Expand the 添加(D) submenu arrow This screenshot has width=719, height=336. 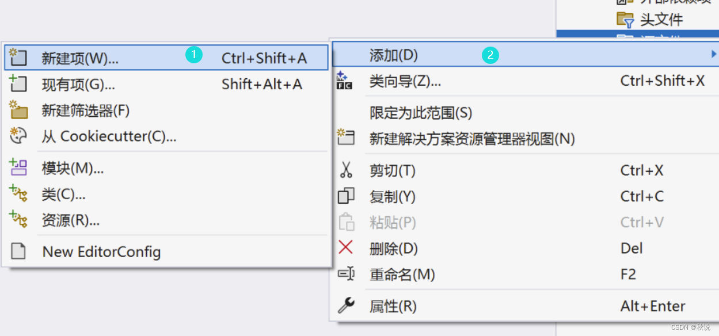714,54
